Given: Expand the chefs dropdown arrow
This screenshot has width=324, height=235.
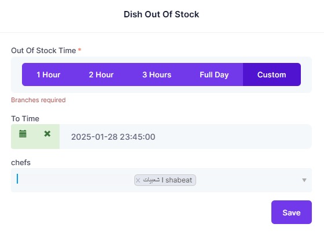Looking at the screenshot, I should pos(304,180).
